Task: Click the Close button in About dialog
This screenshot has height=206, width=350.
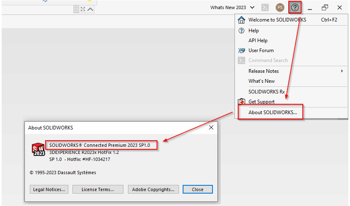Action: (x=198, y=189)
